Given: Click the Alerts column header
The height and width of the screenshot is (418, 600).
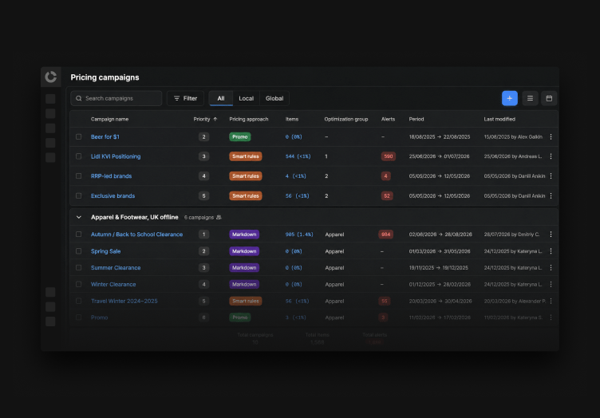Looking at the screenshot, I should pyautogui.click(x=388, y=119).
